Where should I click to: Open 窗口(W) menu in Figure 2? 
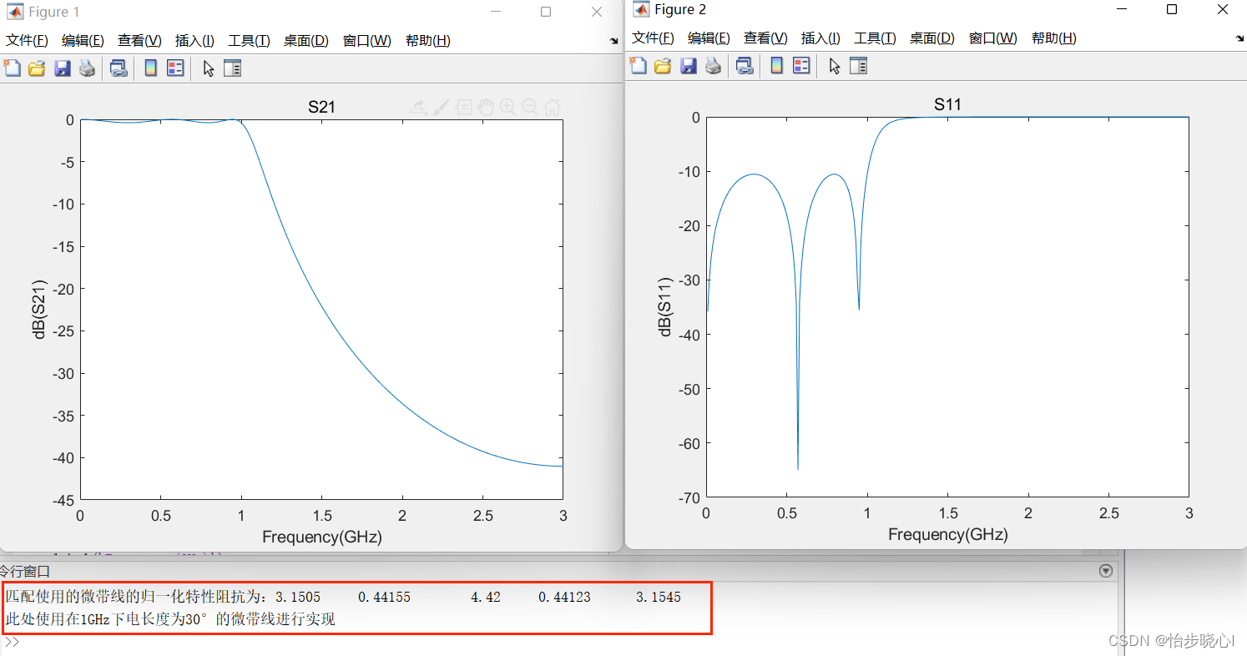coord(993,38)
